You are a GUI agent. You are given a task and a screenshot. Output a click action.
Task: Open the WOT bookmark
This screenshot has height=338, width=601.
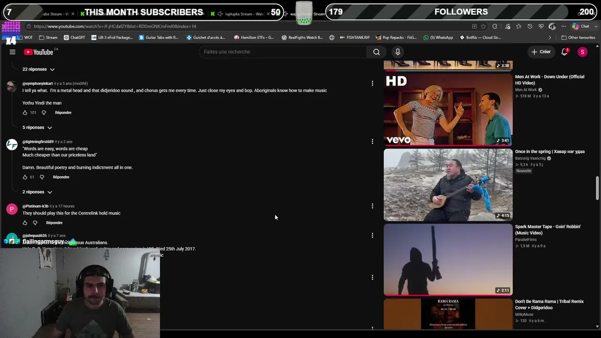point(25,38)
